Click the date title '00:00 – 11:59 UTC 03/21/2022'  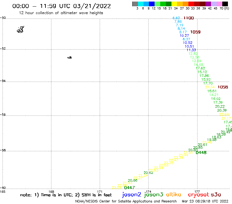click(61, 6)
